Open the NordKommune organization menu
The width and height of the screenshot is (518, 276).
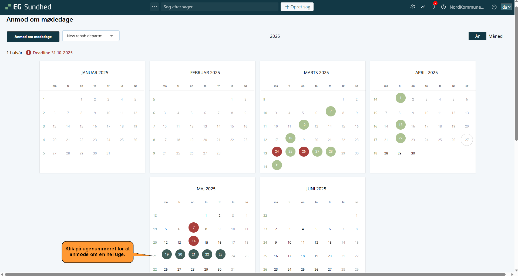(x=467, y=7)
